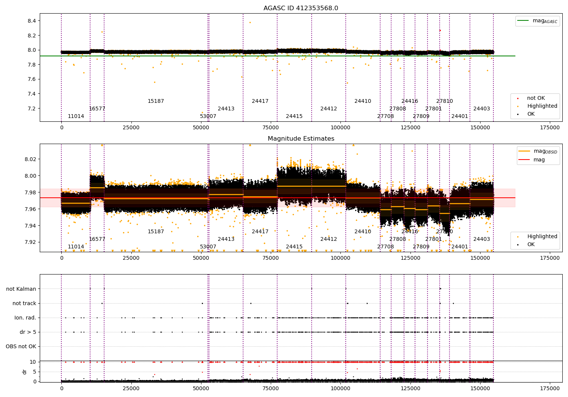Click obsid label 24412 in the top plot

click(329, 109)
